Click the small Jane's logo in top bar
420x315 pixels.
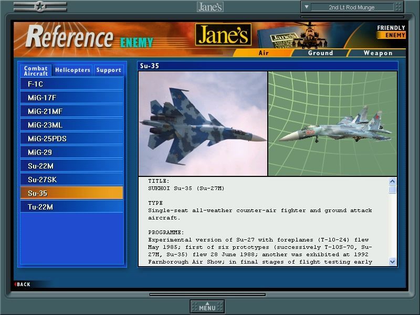click(x=211, y=7)
